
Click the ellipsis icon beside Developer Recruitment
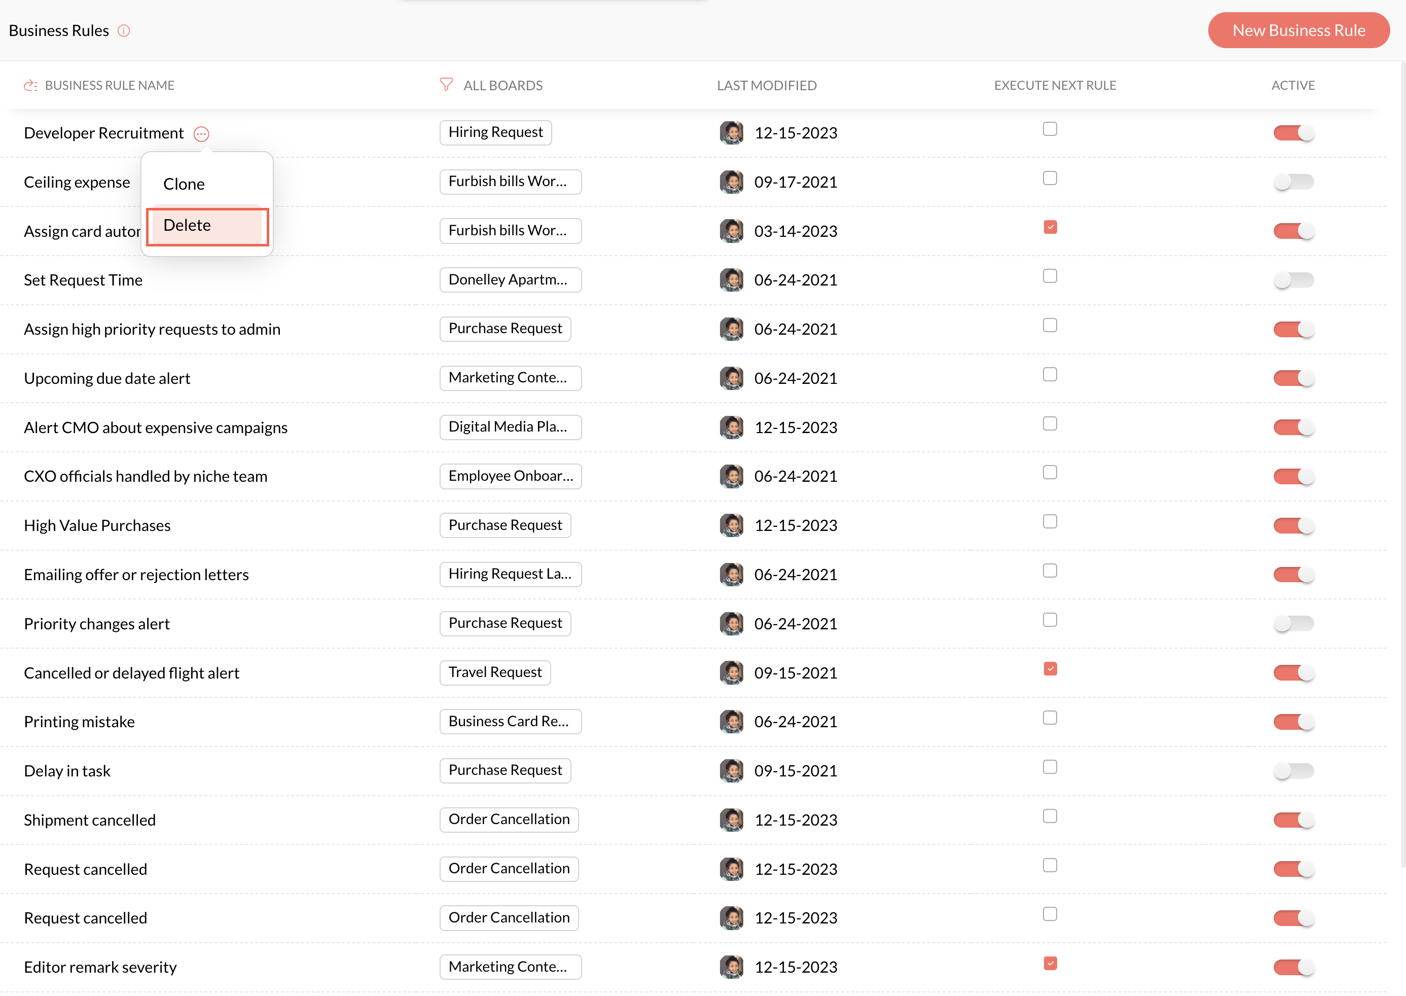point(201,134)
